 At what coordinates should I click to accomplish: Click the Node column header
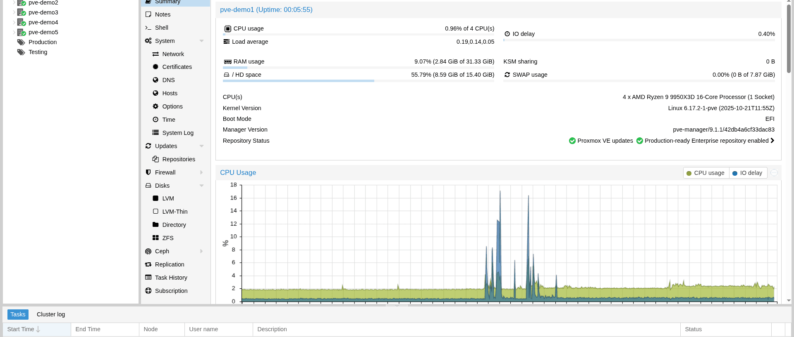click(x=162, y=329)
